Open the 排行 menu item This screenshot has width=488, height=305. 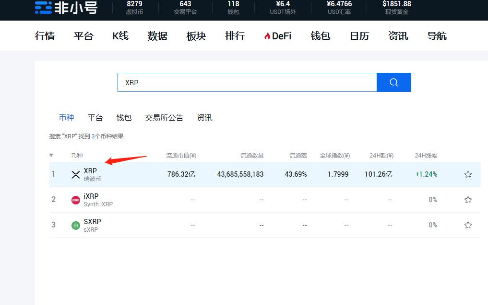tap(235, 35)
